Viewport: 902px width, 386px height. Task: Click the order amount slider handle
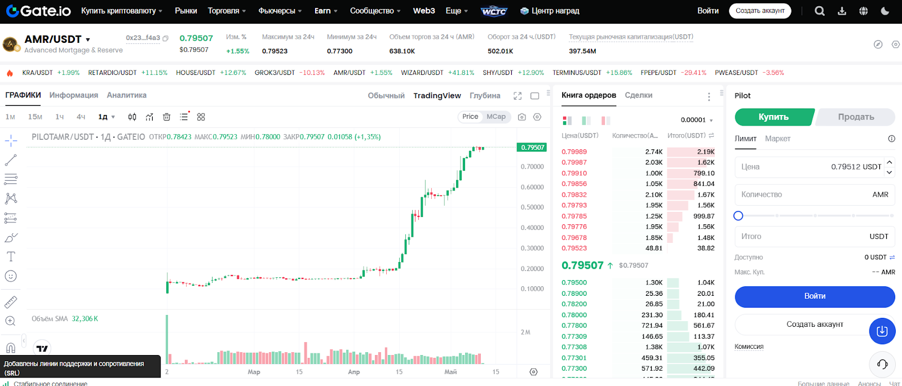(739, 216)
